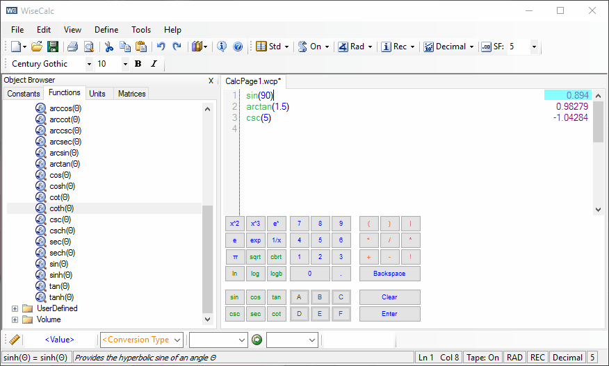Open the font size 10 dropdown
The height and width of the screenshot is (366, 609).
125,64
